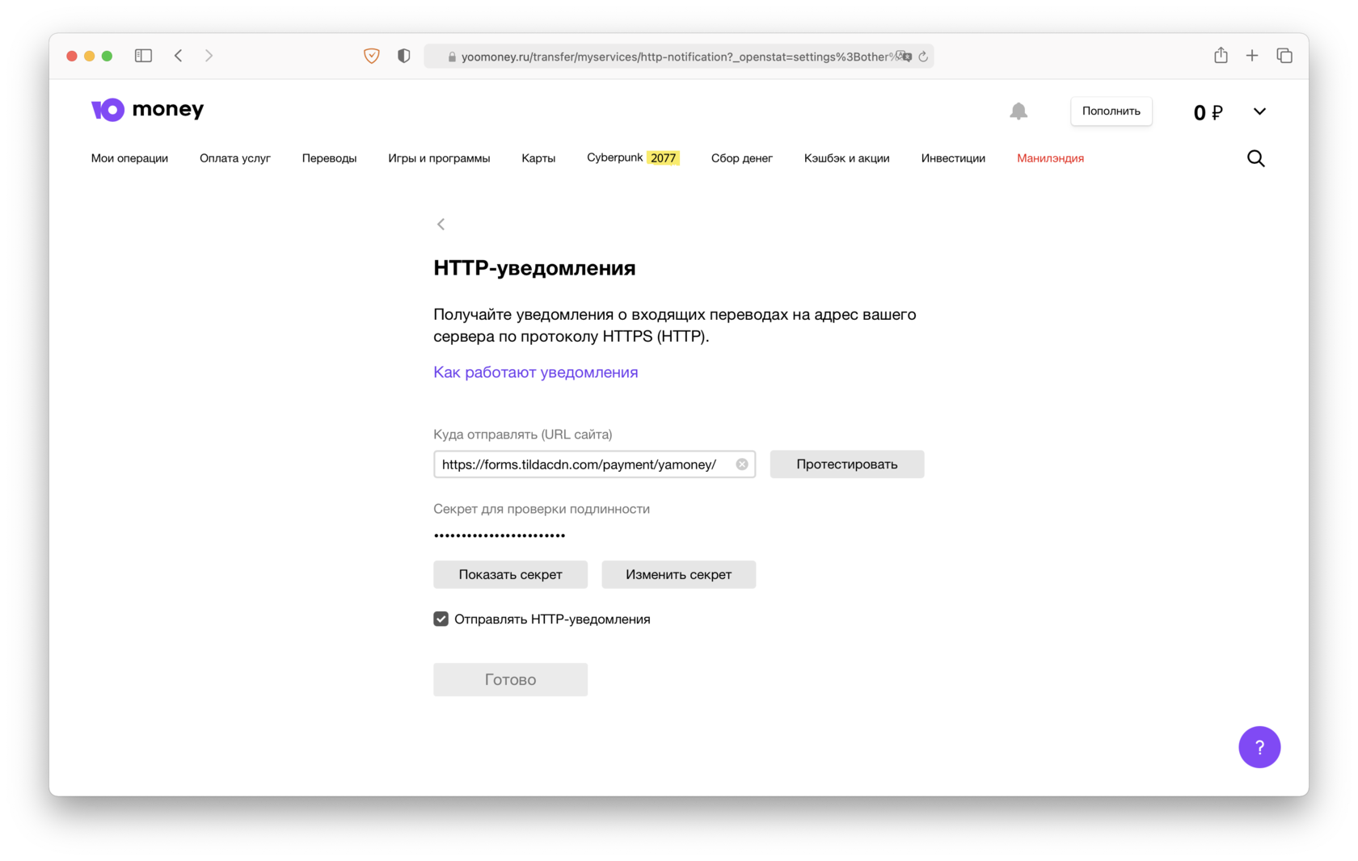Open the translate icon in address bar
The image size is (1358, 861).
pos(905,57)
